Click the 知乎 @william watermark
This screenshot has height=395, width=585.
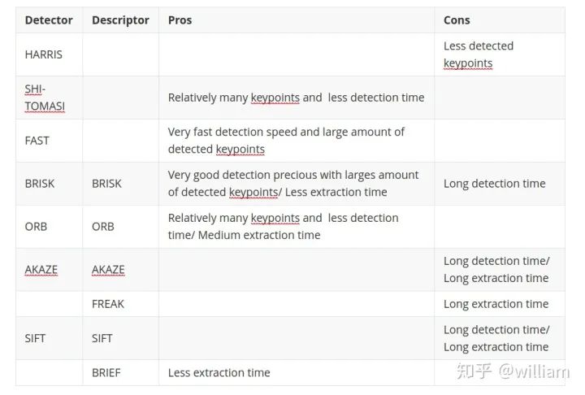pyautogui.click(x=512, y=371)
